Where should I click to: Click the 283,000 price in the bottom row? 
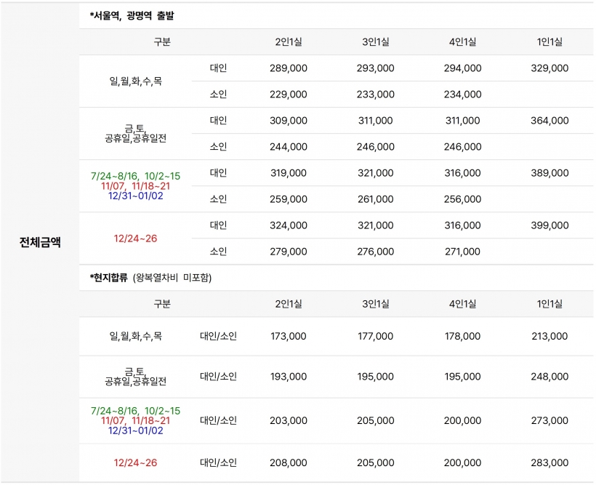[549, 463]
